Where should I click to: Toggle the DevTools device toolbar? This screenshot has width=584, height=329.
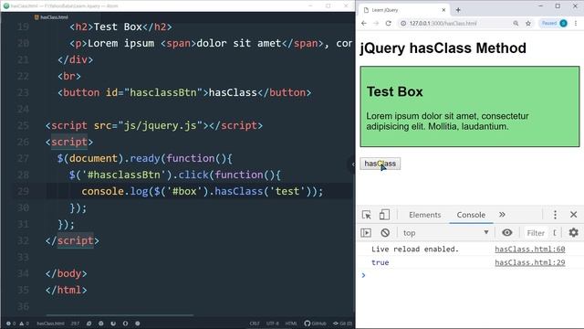click(384, 215)
